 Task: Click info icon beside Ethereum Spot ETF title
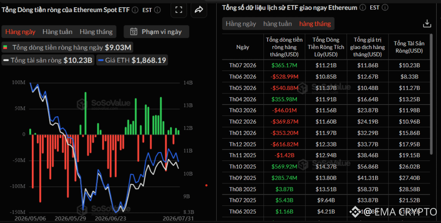click(x=135, y=10)
